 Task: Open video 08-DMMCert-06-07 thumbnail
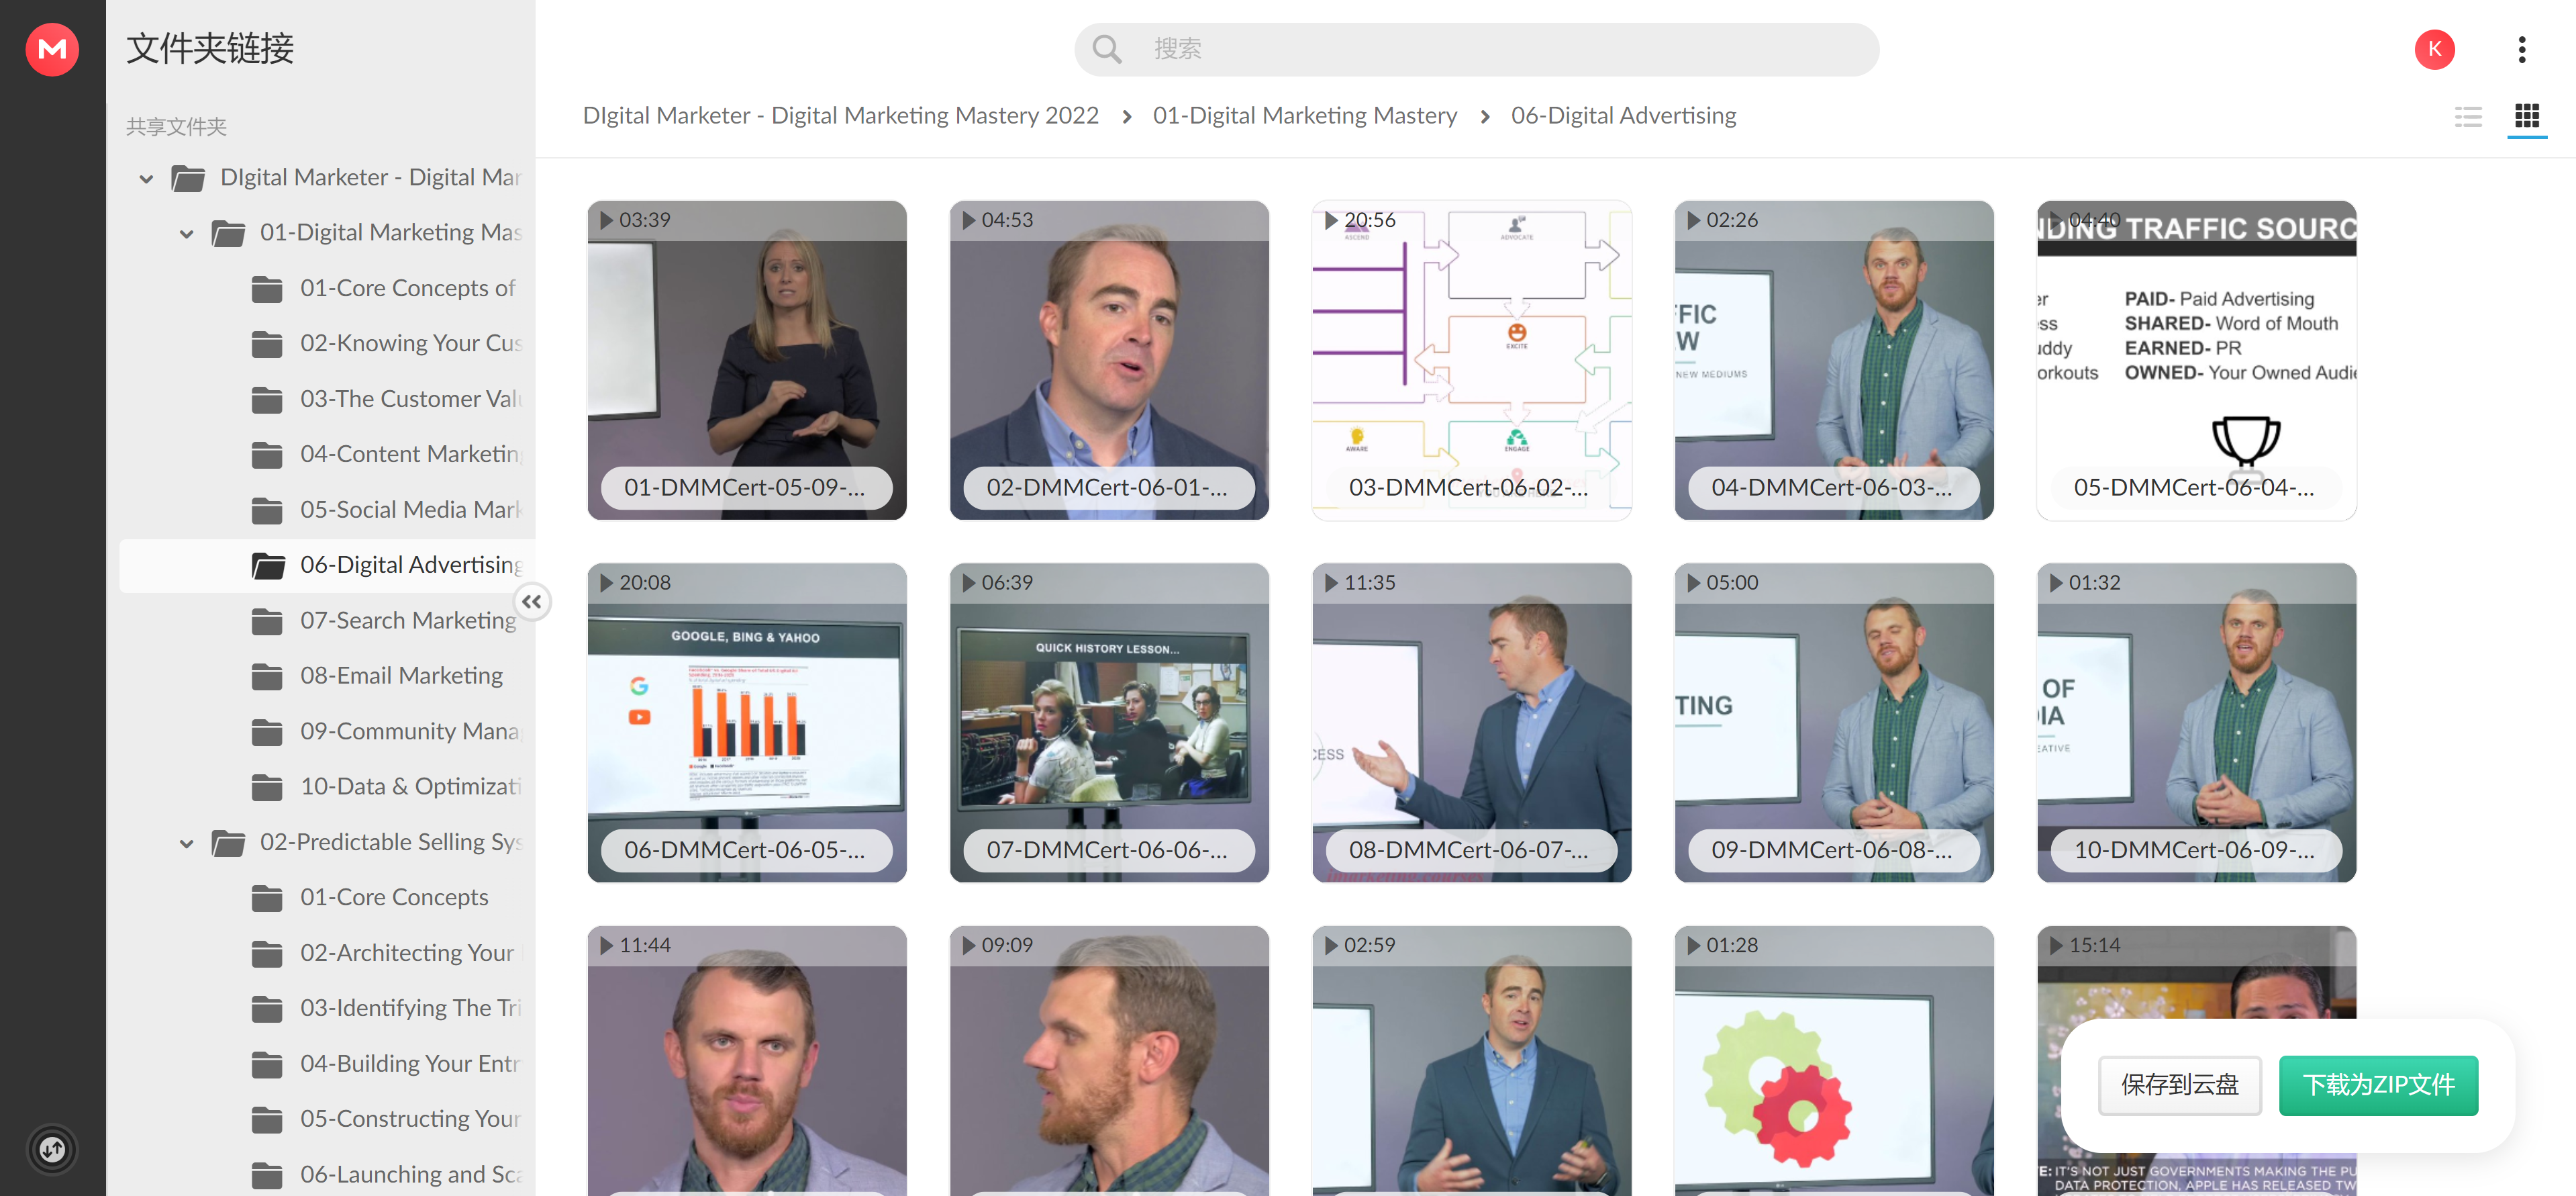click(x=1471, y=723)
